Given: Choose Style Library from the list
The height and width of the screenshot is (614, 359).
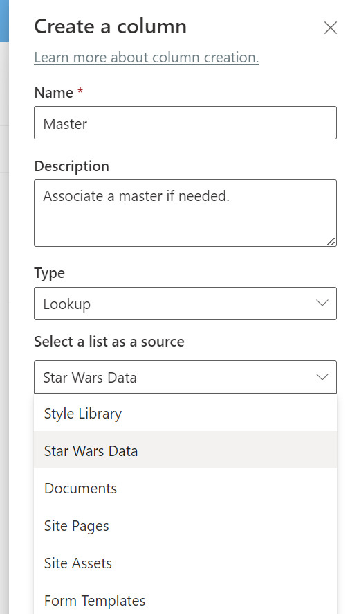Looking at the screenshot, I should [x=185, y=414].
